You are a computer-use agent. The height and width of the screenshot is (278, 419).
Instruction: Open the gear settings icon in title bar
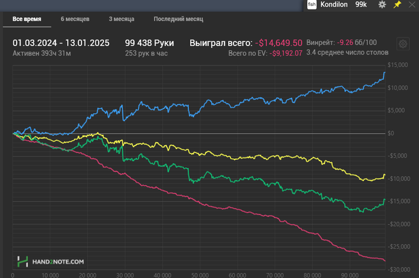click(382, 5)
